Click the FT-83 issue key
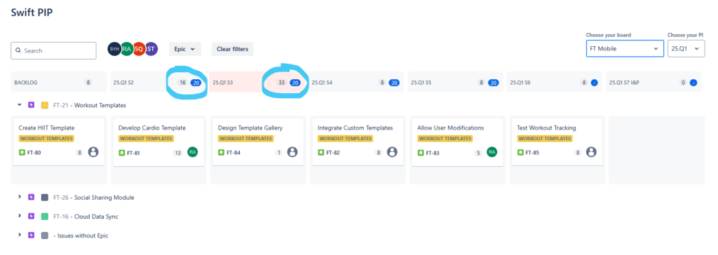718x255 pixels. pos(433,153)
